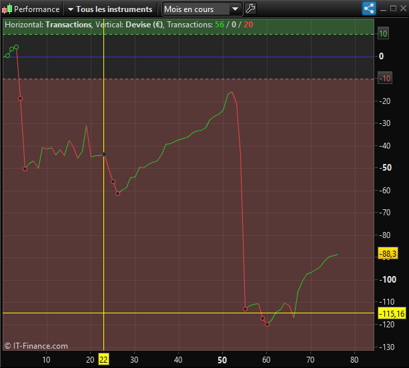Click the Horizontal: Transactions label
The image size is (409, 368).
click(x=48, y=25)
